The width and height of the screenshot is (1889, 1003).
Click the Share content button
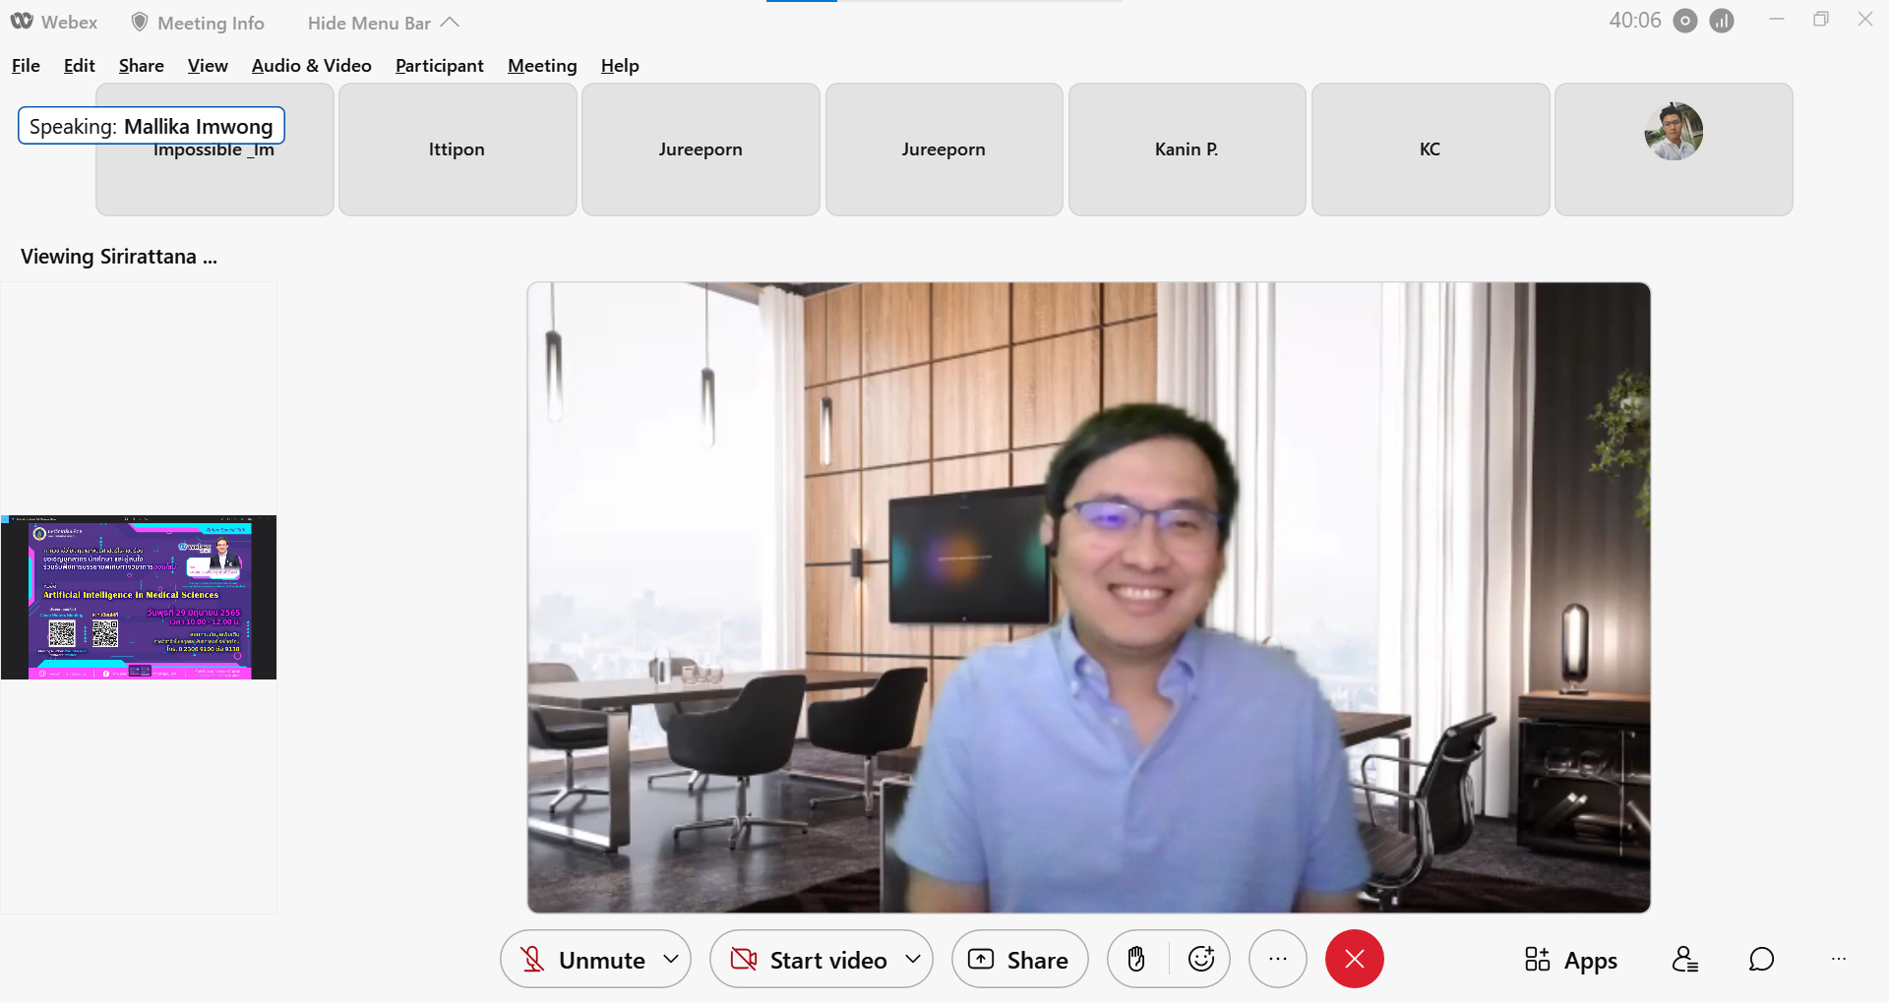tap(1019, 960)
